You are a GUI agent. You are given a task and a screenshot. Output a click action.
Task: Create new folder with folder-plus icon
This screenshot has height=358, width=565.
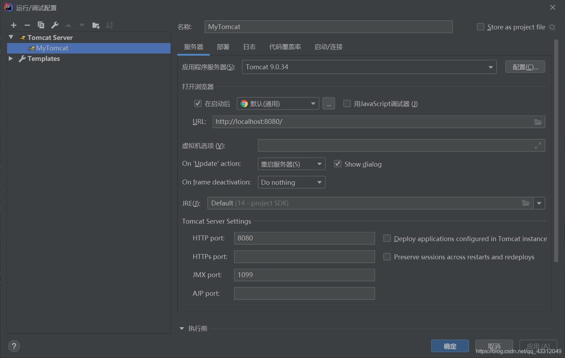[96, 25]
